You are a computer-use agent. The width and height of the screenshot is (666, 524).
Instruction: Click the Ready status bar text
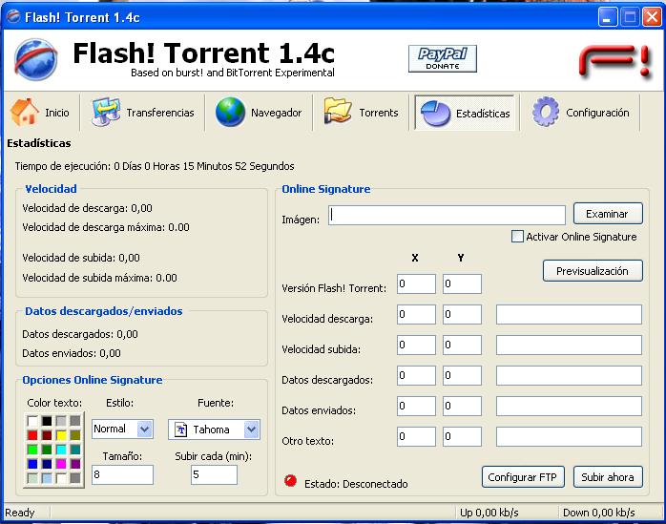tap(19, 513)
